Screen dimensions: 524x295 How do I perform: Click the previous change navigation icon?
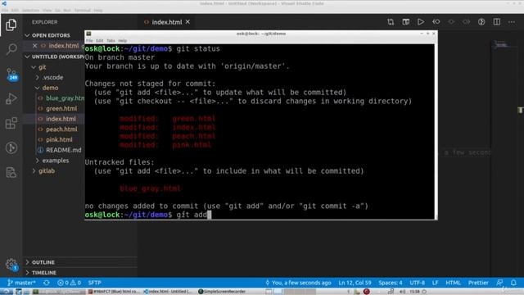pos(436,22)
